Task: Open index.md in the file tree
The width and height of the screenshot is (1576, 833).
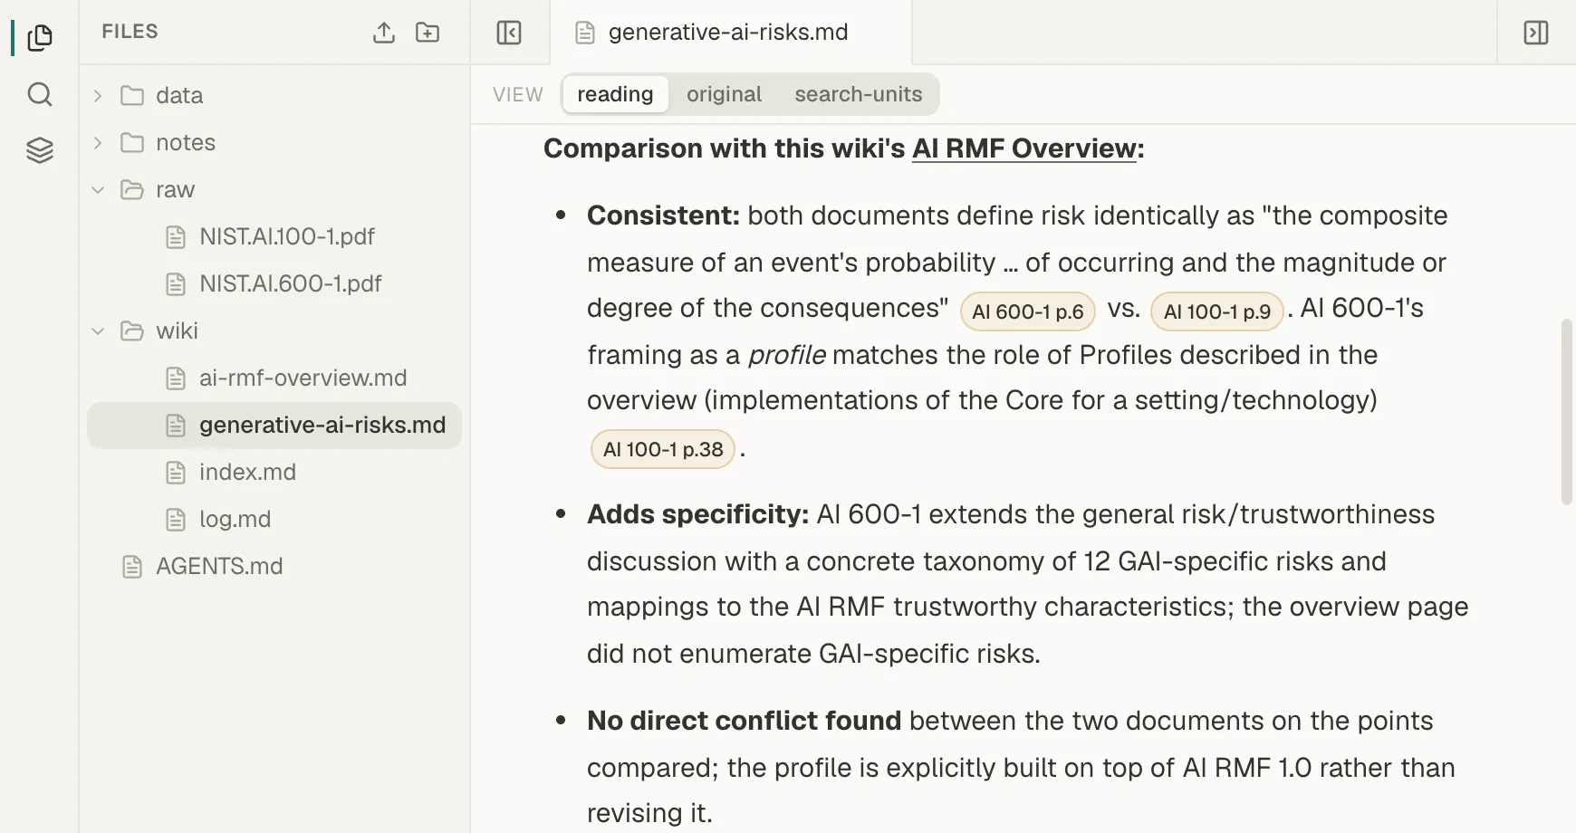Action: point(274,473)
